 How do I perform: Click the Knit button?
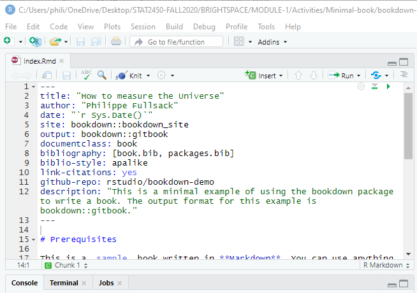point(129,76)
